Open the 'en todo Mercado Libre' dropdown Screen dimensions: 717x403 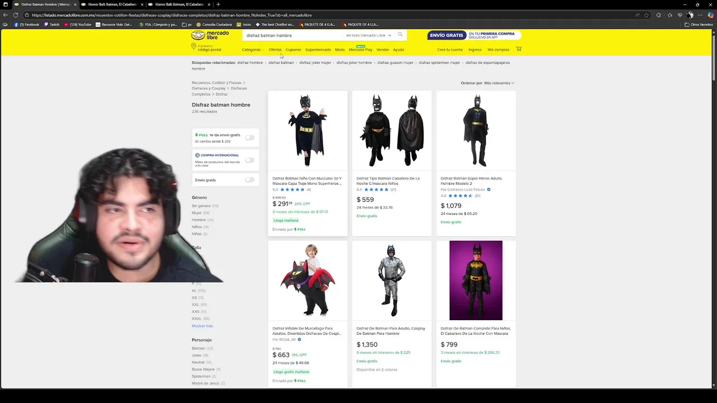(x=369, y=35)
